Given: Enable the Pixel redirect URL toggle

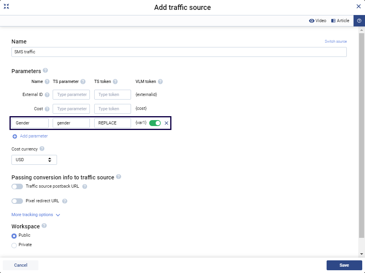Looking at the screenshot, I should (x=16, y=201).
